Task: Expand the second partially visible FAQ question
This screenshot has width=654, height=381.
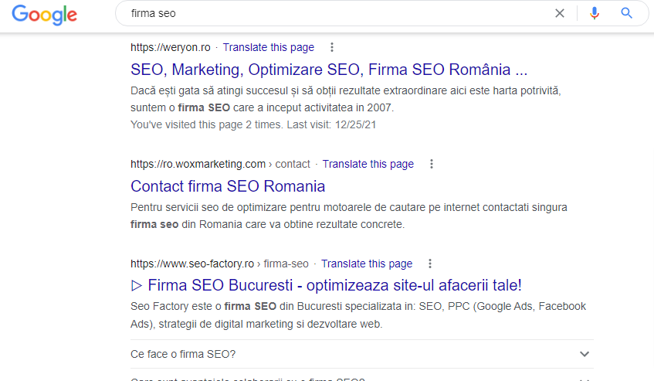Action: [x=247, y=379]
